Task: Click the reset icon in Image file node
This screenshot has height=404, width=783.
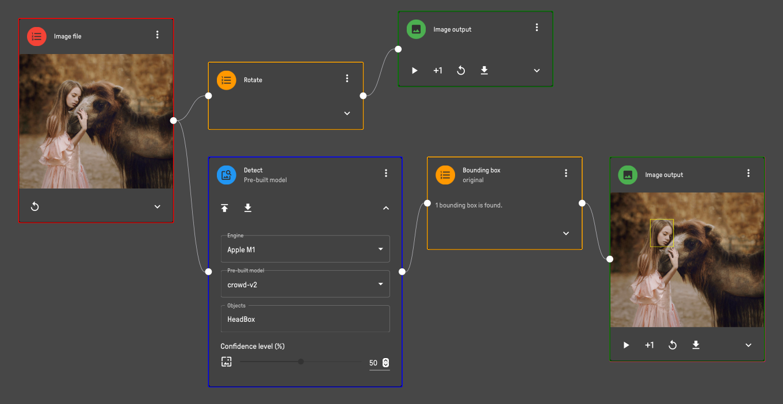Action: pos(35,207)
